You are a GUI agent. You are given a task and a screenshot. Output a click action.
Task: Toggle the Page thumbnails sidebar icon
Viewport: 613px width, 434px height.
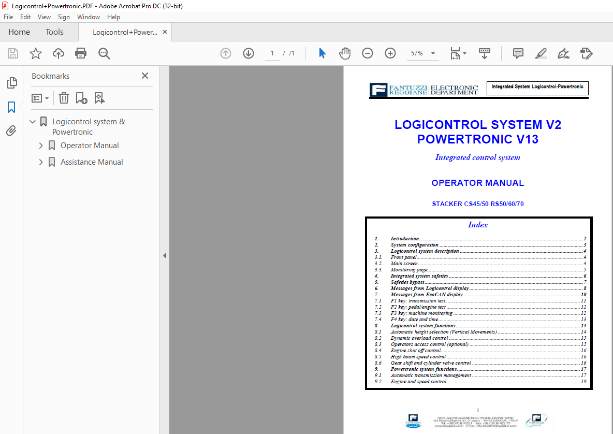coord(12,83)
